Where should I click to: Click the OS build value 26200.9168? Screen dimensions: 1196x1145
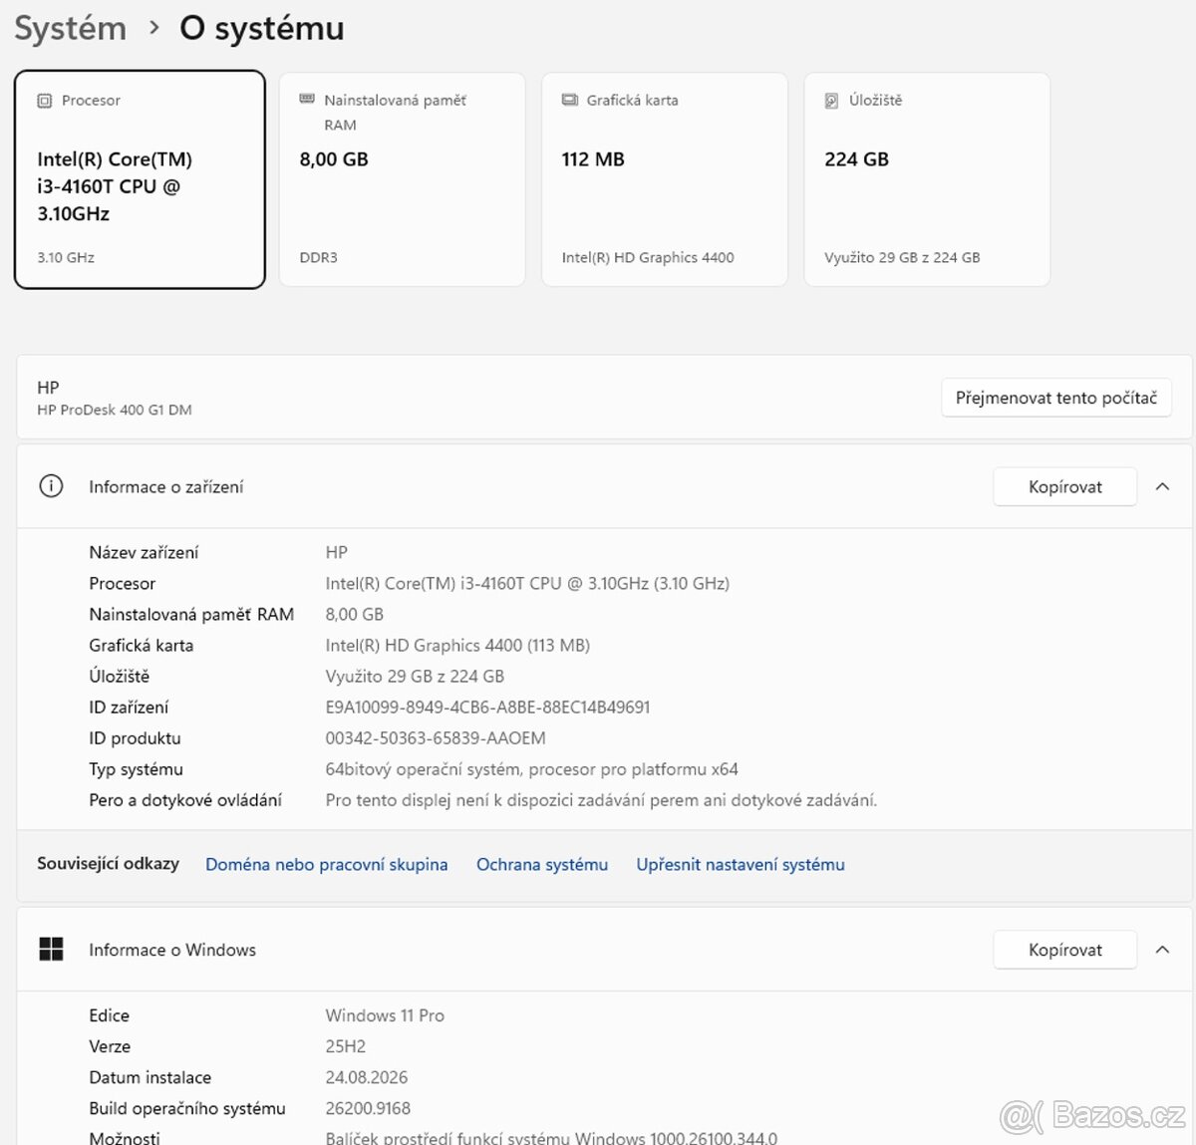point(368,1108)
